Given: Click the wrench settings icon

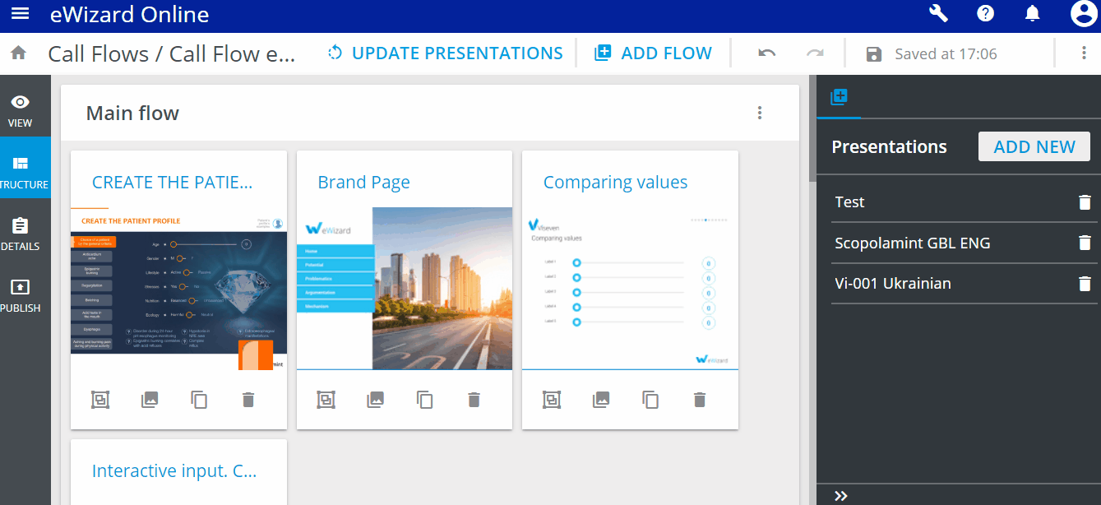Looking at the screenshot, I should 938,14.
